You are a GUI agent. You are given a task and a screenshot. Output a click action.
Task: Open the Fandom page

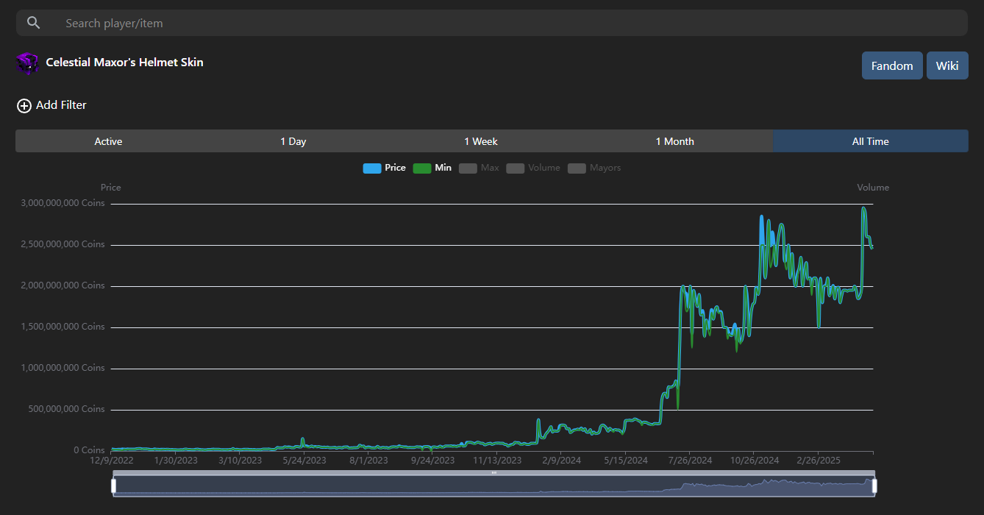892,65
